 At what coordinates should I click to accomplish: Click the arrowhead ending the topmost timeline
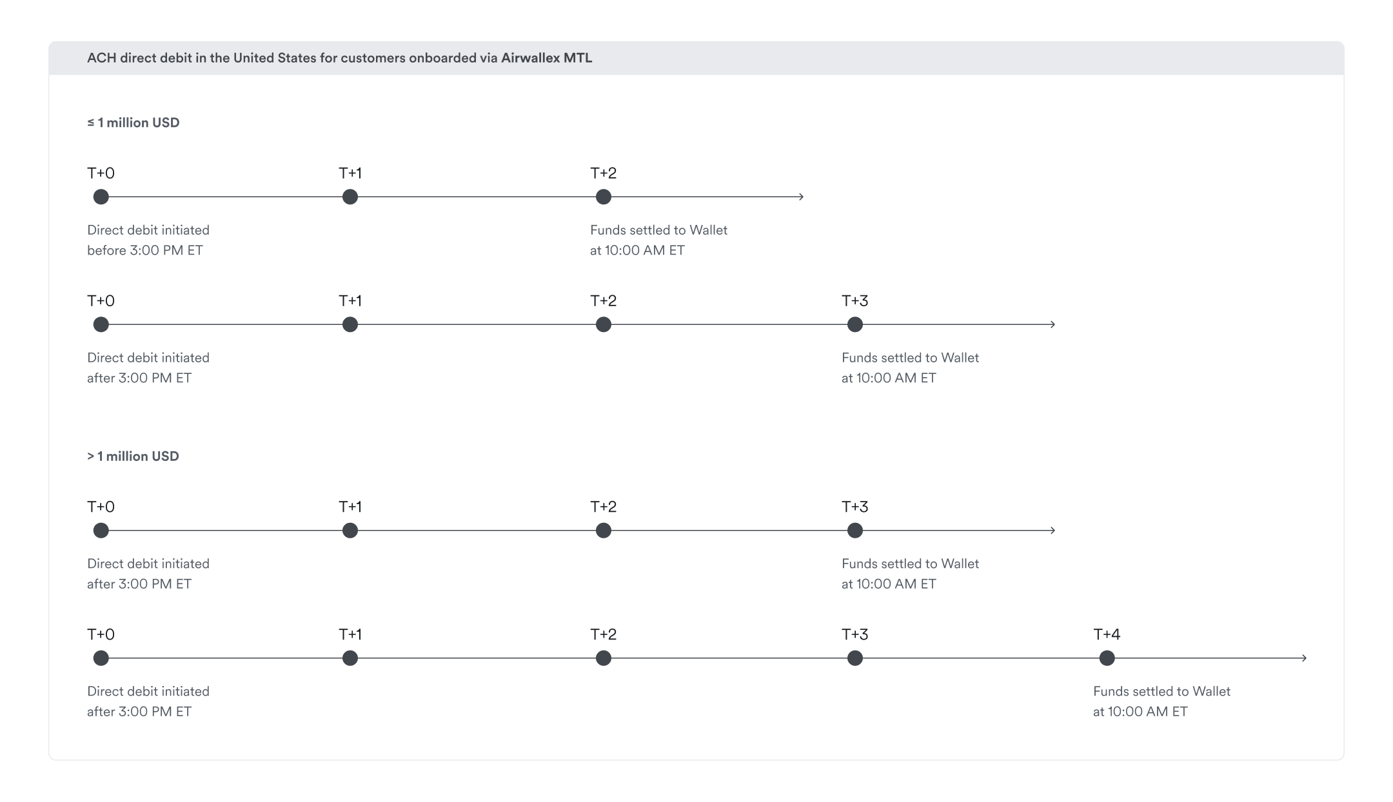801,197
